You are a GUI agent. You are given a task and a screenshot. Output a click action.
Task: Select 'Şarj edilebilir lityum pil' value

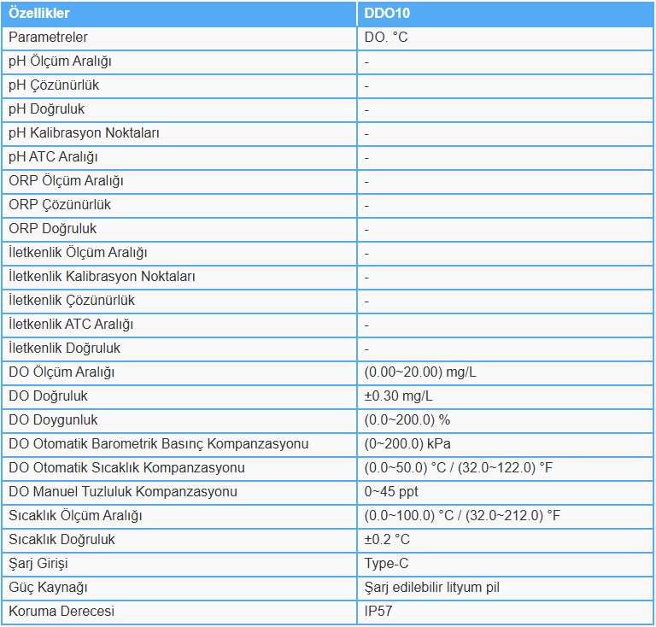point(432,588)
